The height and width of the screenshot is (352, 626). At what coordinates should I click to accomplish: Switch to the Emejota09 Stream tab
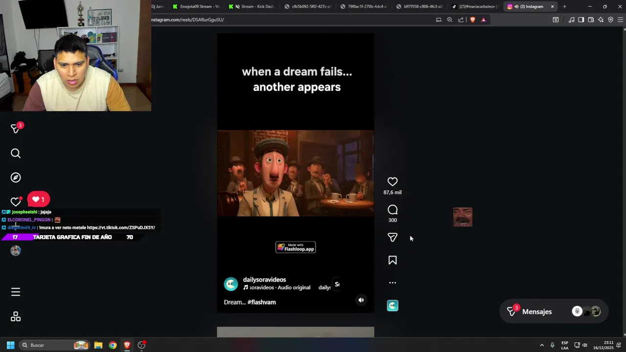tap(197, 6)
